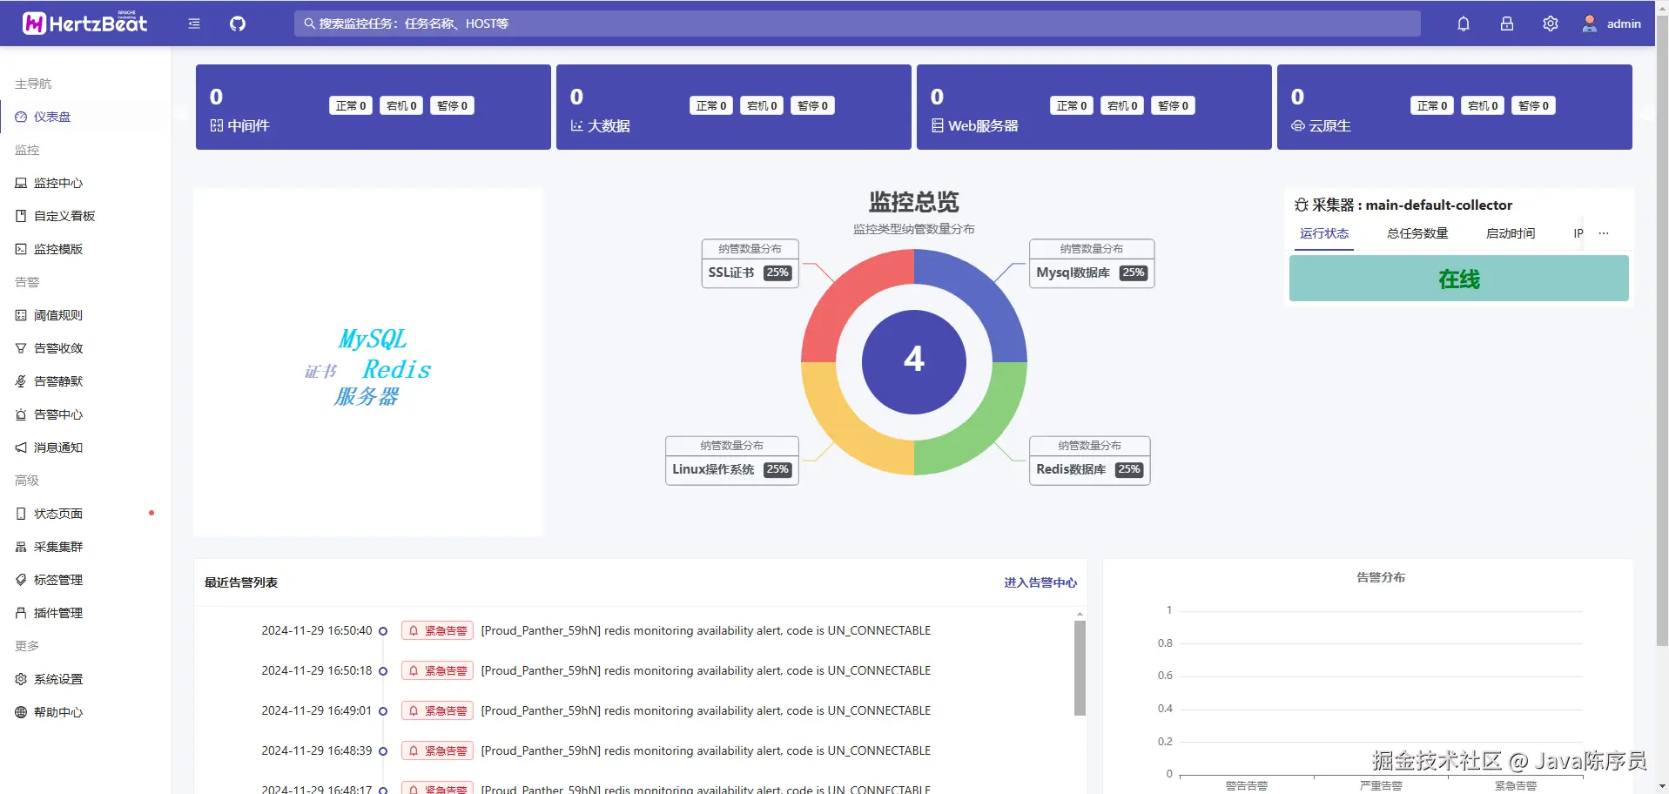Click the alert list scrollbar
1669x794 pixels.
(1080, 668)
